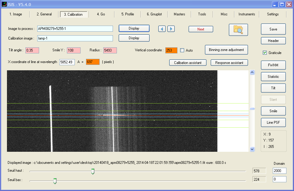
Task: Switch to the 4. Go tab
Action: (101, 14)
